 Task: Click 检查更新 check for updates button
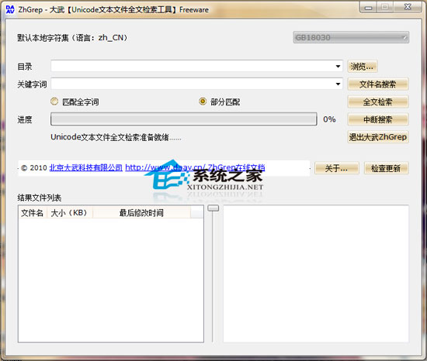click(x=386, y=168)
